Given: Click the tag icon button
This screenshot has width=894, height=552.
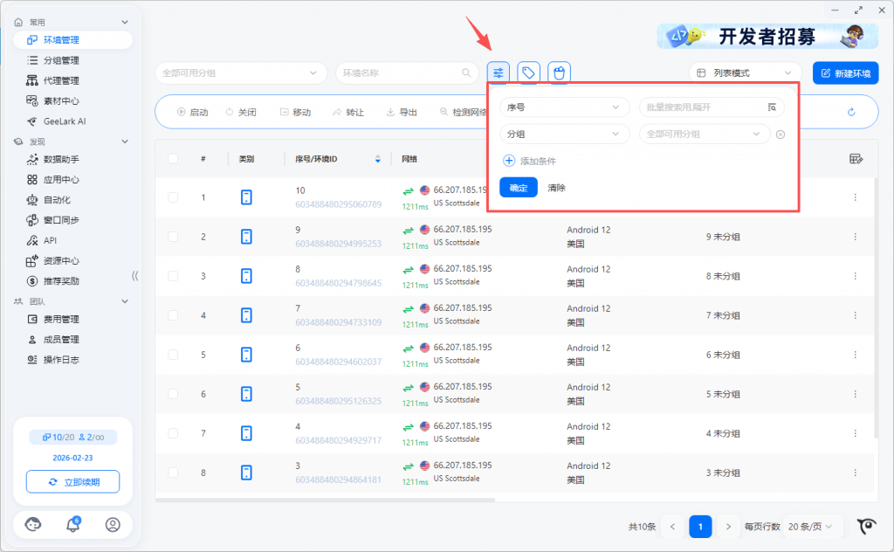Looking at the screenshot, I should pos(528,72).
